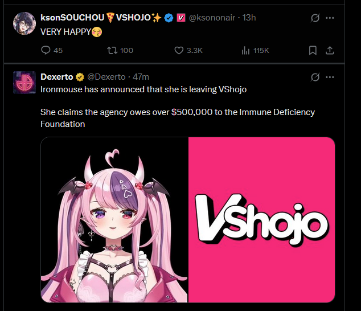Open the Dexerto display name link

[x=56, y=77]
